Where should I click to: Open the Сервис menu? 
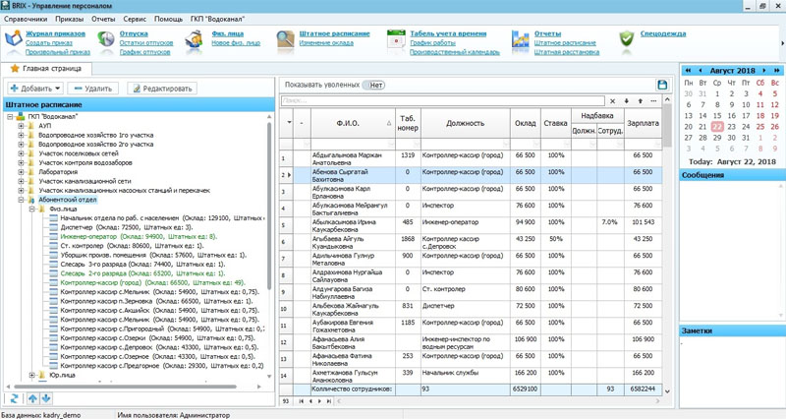click(135, 19)
